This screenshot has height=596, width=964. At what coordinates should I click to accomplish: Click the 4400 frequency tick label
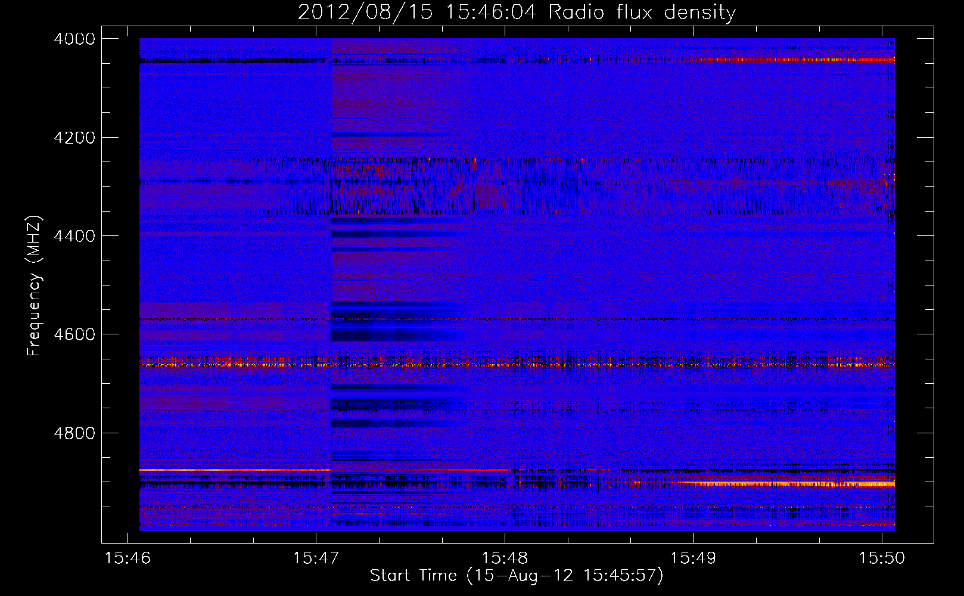pos(74,237)
